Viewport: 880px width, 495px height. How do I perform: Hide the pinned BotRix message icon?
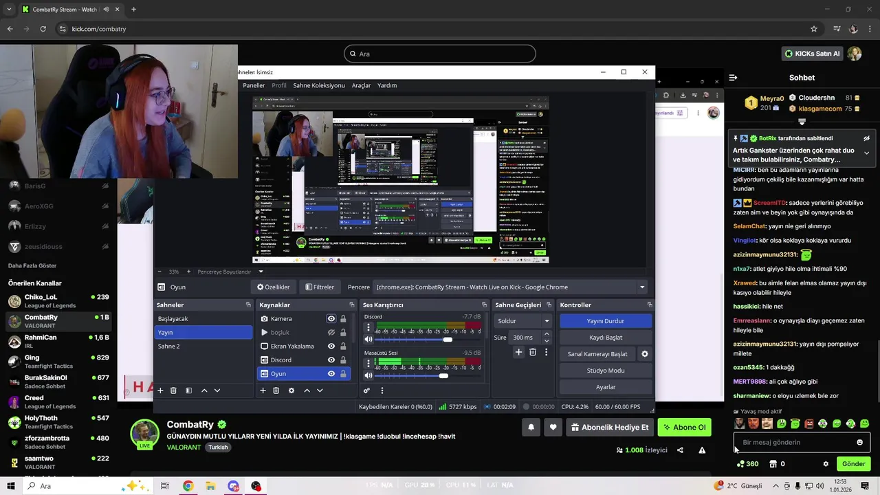click(x=866, y=138)
